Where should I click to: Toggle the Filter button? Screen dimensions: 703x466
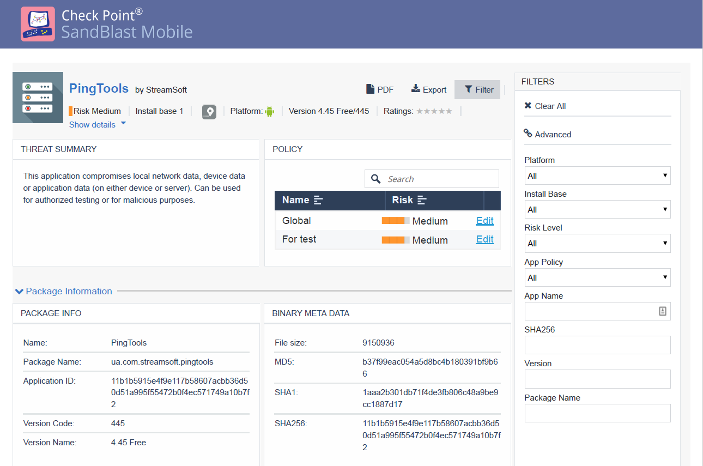tap(477, 89)
